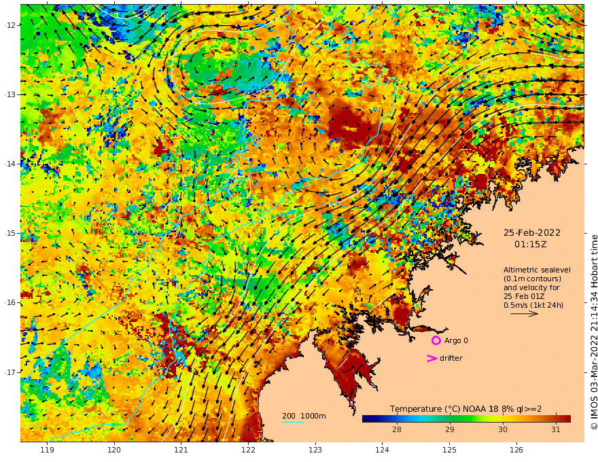The width and height of the screenshot is (598, 462).
Task: Click the time label 01:15Z
Action: coord(531,245)
